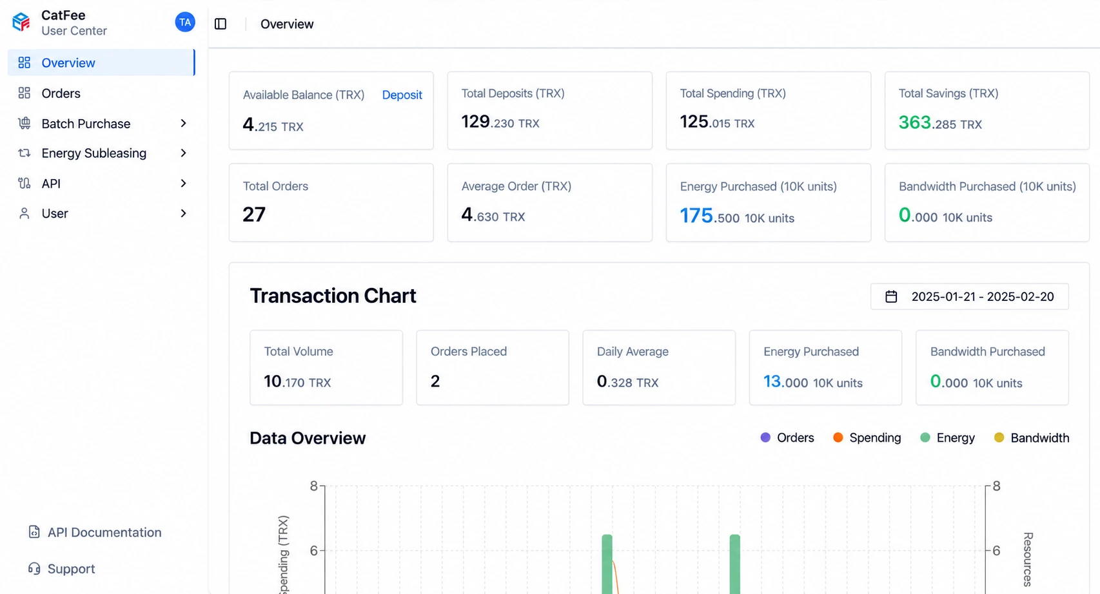Click the Energy Subleasing arrows icon
The height and width of the screenshot is (594, 1100).
pyautogui.click(x=25, y=153)
